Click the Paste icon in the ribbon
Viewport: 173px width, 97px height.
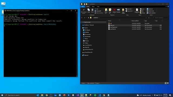[92, 11]
